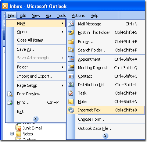Select Folder... in the New submenu
Screen dimensions: 147x142
[x=106, y=42]
